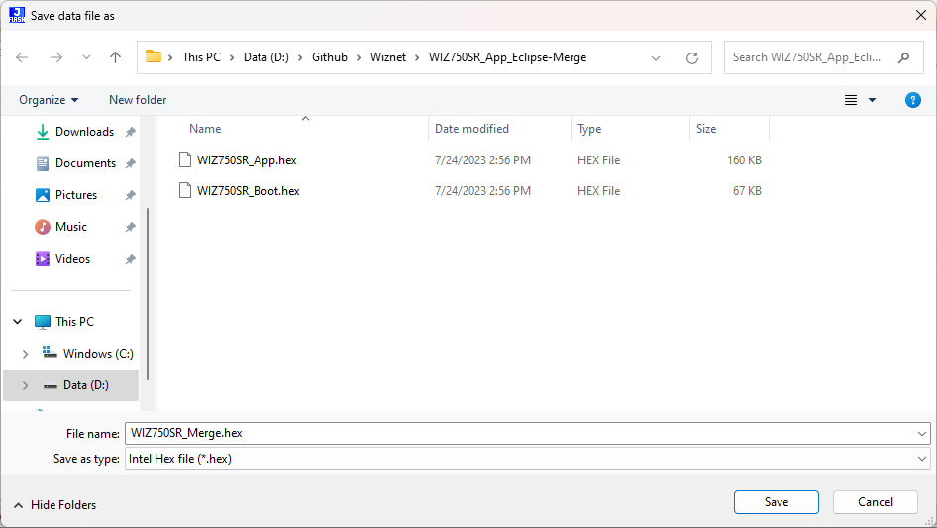Open Downloads in sidebar
The width and height of the screenshot is (937, 528).
coord(84,132)
